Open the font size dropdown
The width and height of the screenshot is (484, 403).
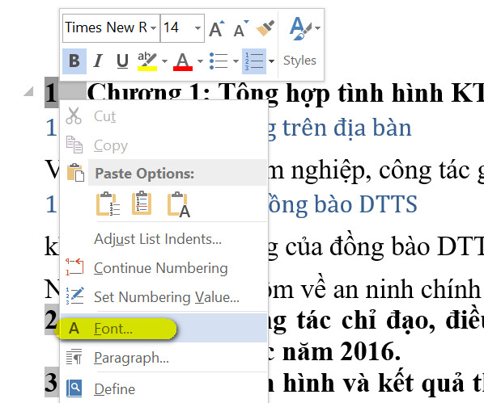[197, 28]
